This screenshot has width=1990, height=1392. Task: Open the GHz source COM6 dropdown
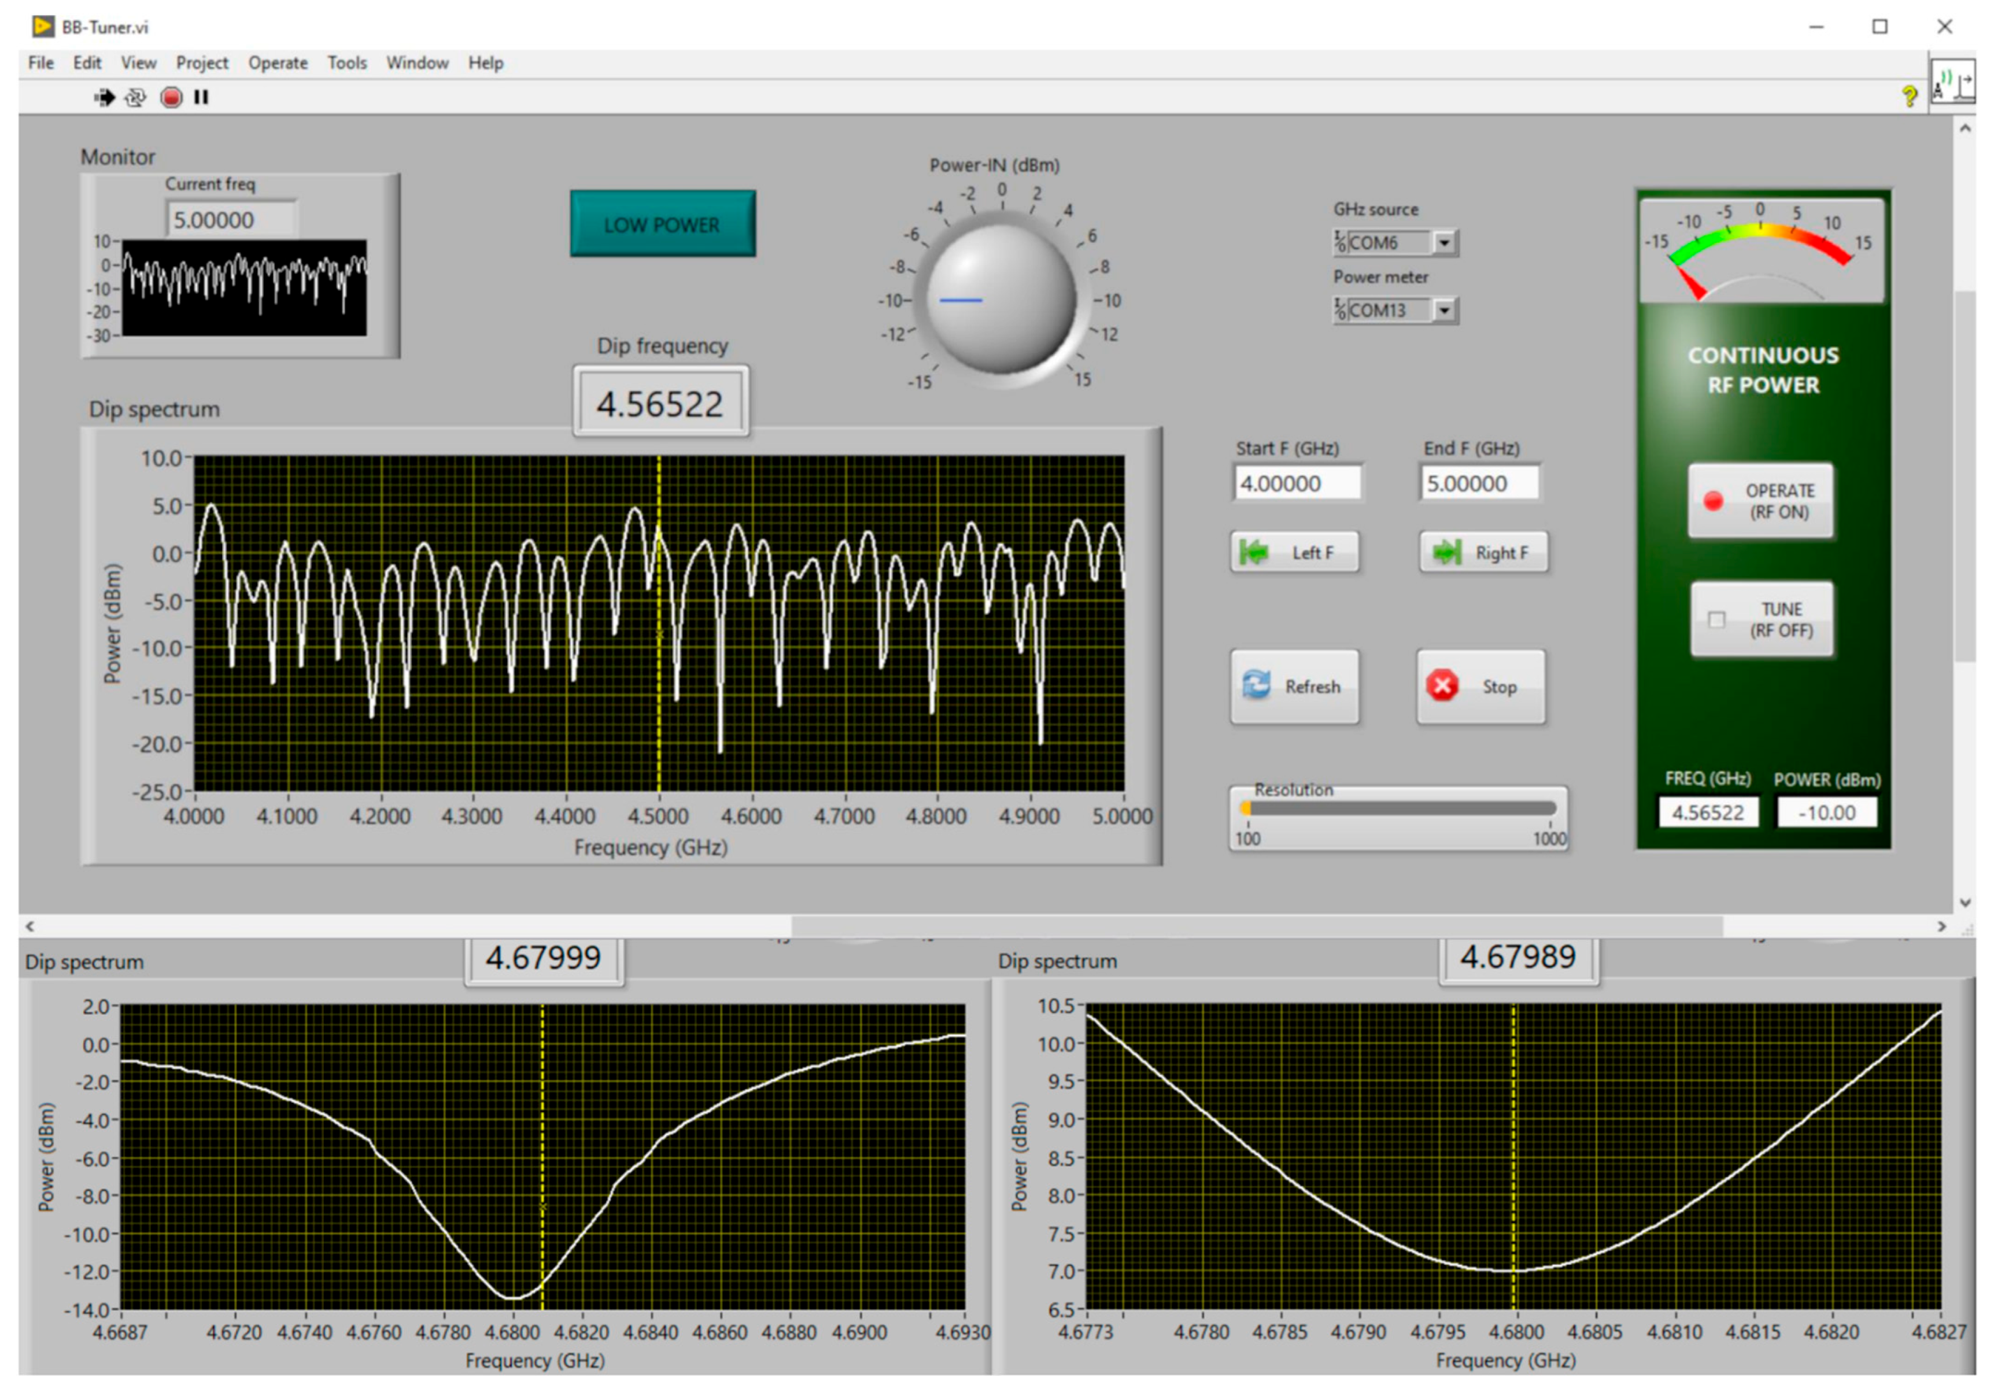tap(1444, 243)
